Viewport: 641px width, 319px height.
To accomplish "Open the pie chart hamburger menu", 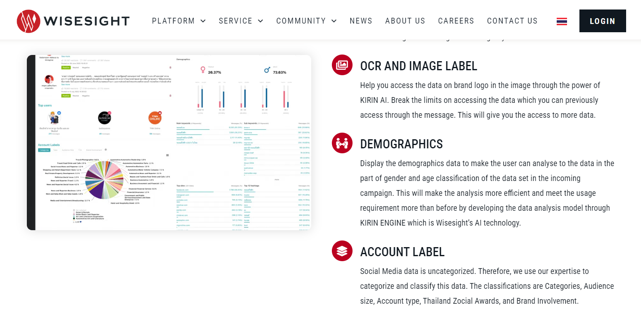I will [167, 155].
